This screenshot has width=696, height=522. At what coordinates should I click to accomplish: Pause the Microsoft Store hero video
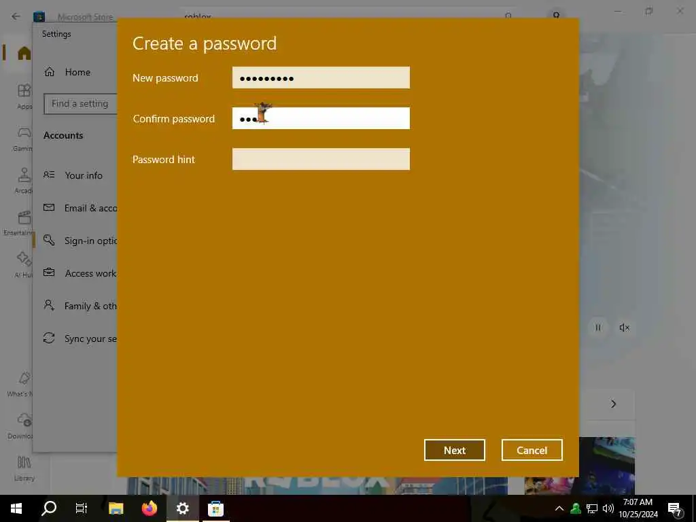point(598,328)
